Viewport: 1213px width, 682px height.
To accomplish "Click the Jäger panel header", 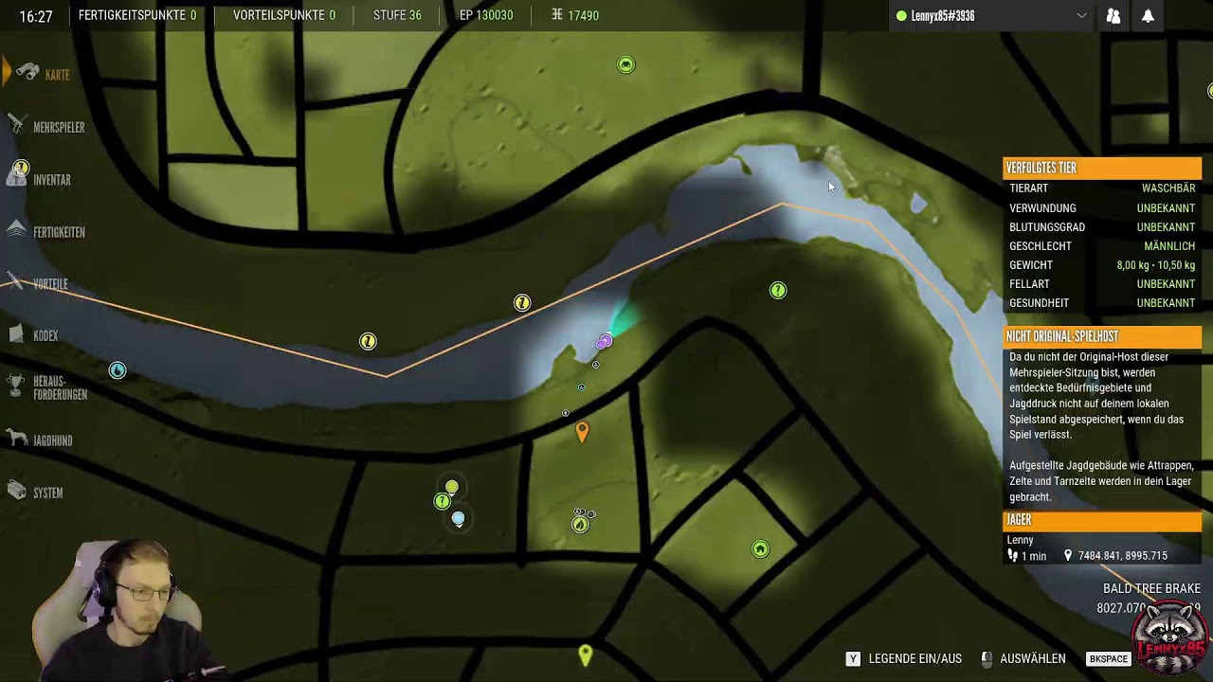I will pos(1102,520).
